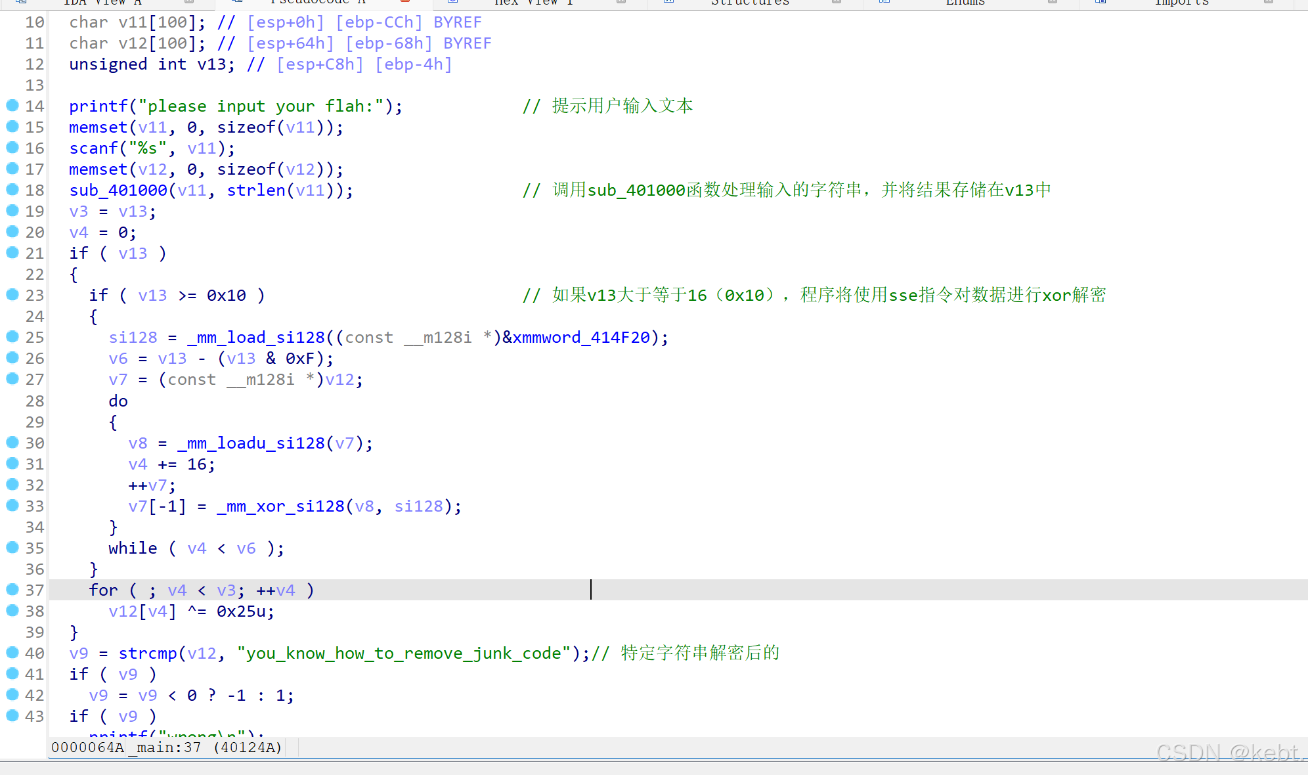This screenshot has width=1308, height=775.
Task: Toggle the breakpoint on line 25
Action: 13,337
